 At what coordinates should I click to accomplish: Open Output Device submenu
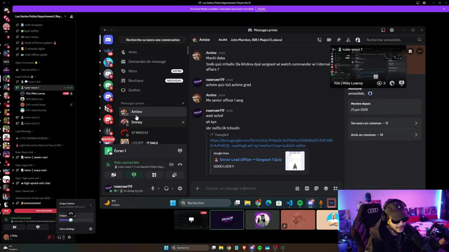75,205
